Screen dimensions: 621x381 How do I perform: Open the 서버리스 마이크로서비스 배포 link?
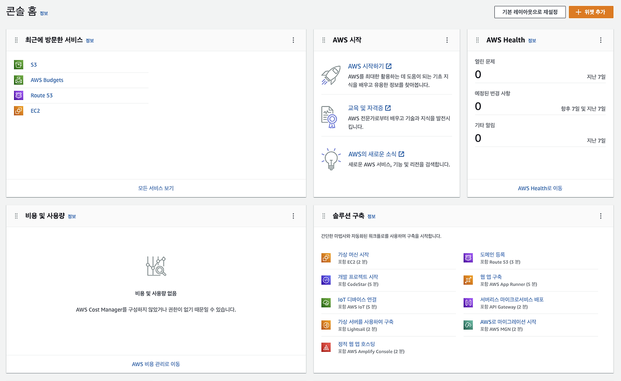pyautogui.click(x=512, y=299)
